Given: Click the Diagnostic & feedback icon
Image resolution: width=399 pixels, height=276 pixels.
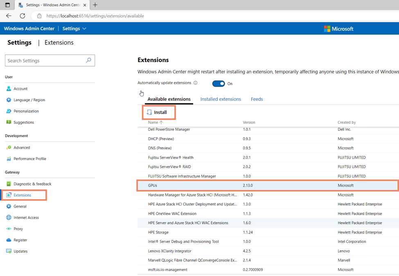Looking at the screenshot, I should coord(9,184).
